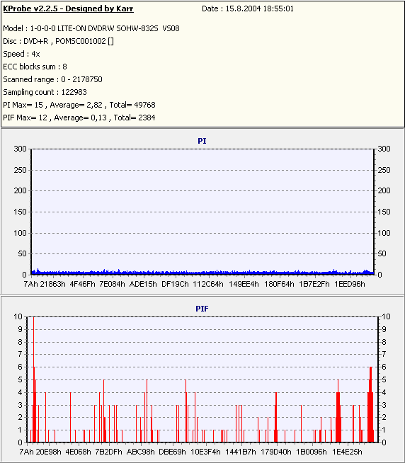Click the 300 label on PI left axis
Screen dimensions: 405x463
pyautogui.click(x=20, y=149)
